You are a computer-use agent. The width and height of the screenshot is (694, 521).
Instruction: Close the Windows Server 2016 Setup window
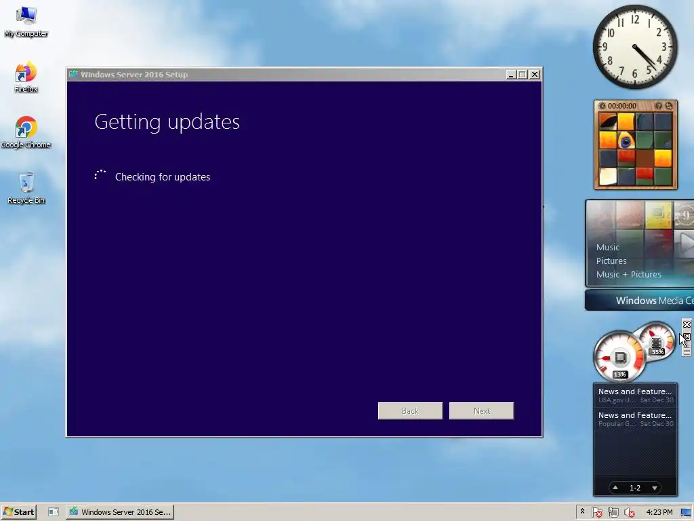(535, 75)
